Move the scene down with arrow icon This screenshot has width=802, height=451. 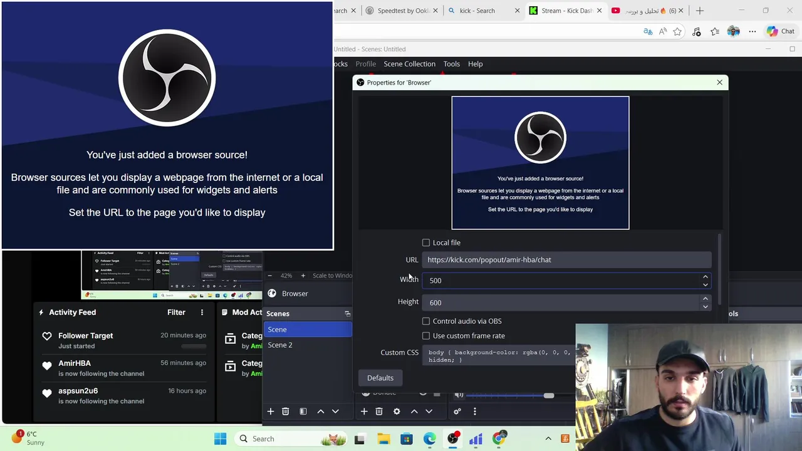pyautogui.click(x=335, y=412)
